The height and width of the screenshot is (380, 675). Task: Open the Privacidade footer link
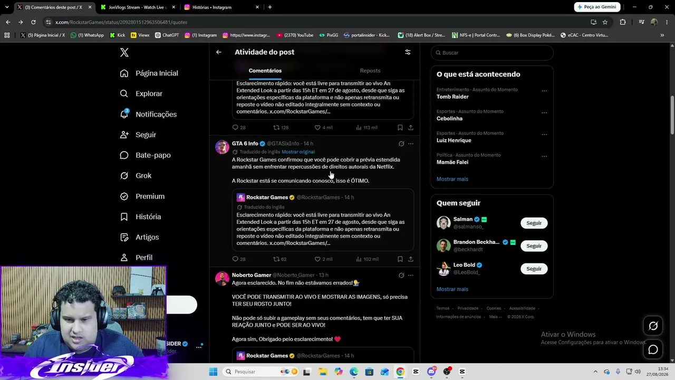[x=468, y=308]
